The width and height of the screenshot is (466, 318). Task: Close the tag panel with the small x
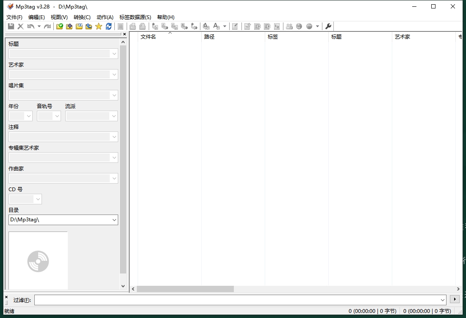(x=124, y=34)
